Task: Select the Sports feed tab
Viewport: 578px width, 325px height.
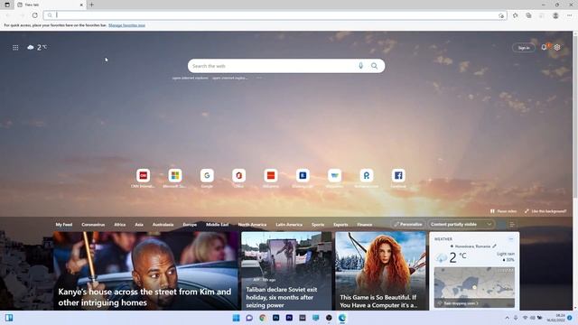Action: (x=318, y=225)
